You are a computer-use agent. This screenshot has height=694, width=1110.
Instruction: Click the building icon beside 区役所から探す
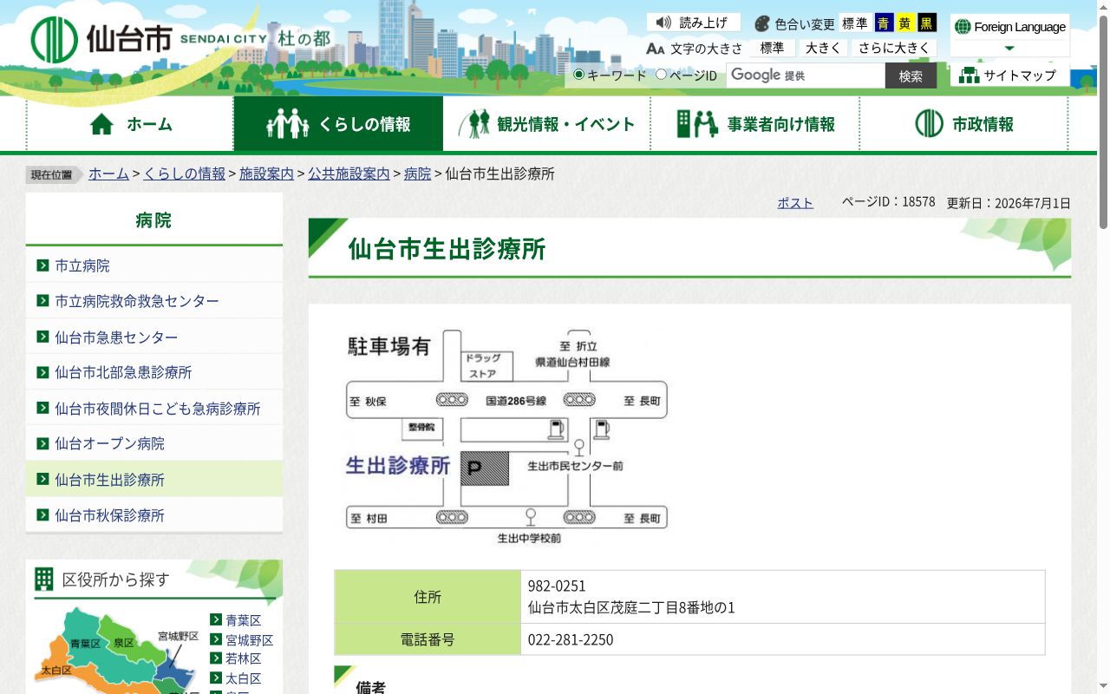tap(43, 579)
